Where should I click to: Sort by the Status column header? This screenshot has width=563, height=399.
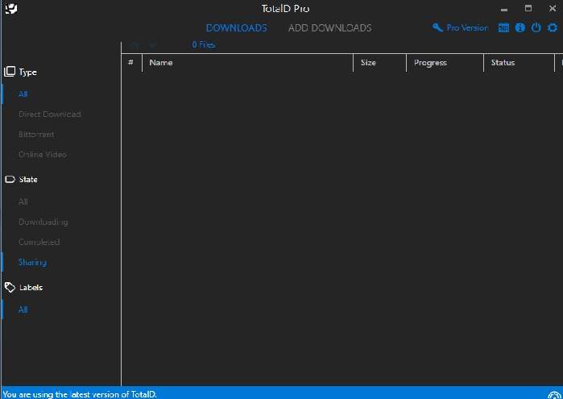tap(519, 63)
